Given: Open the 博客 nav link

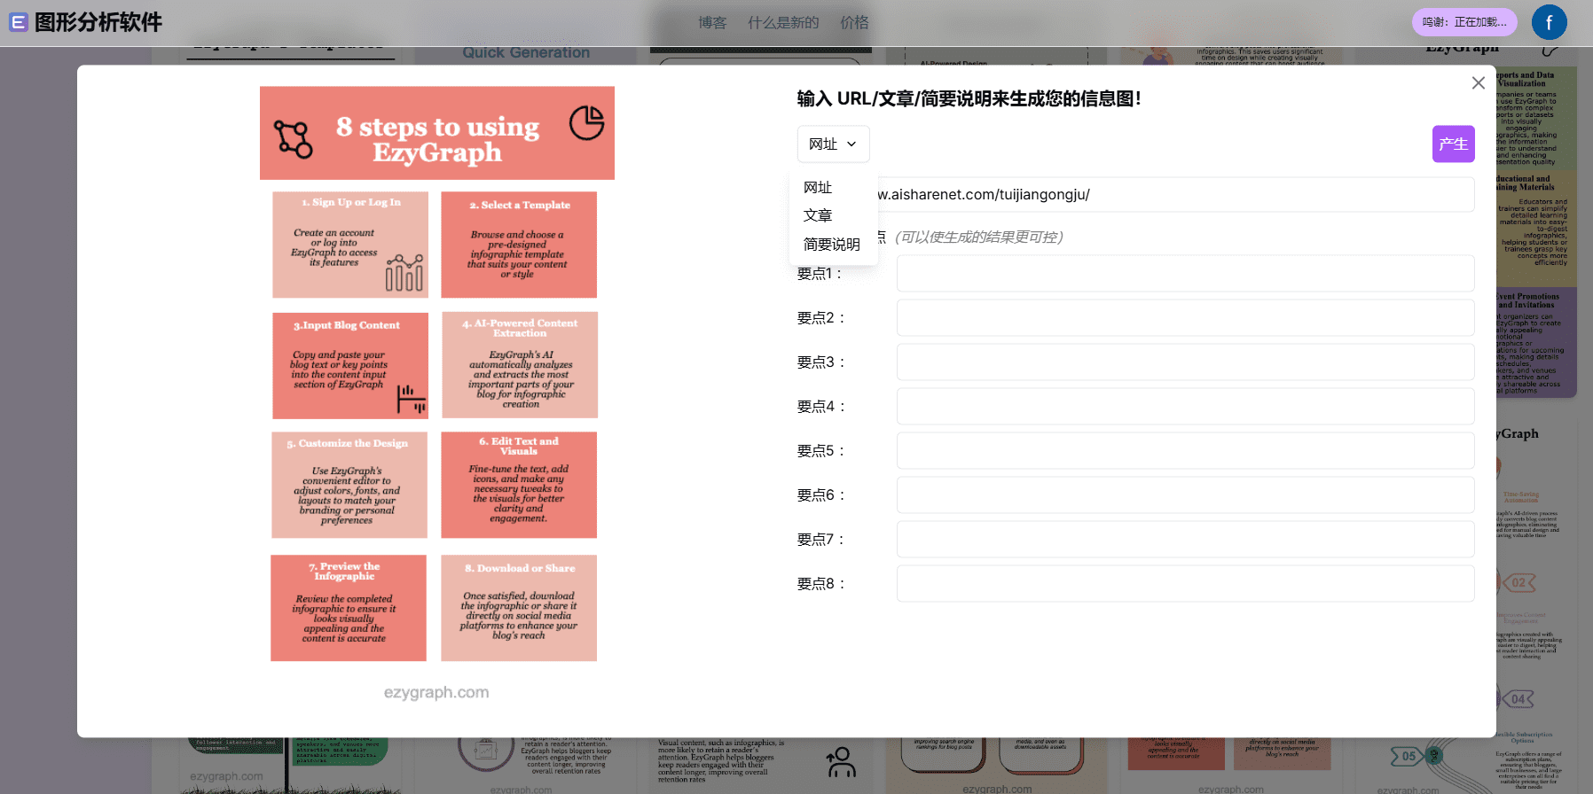Looking at the screenshot, I should point(712,22).
